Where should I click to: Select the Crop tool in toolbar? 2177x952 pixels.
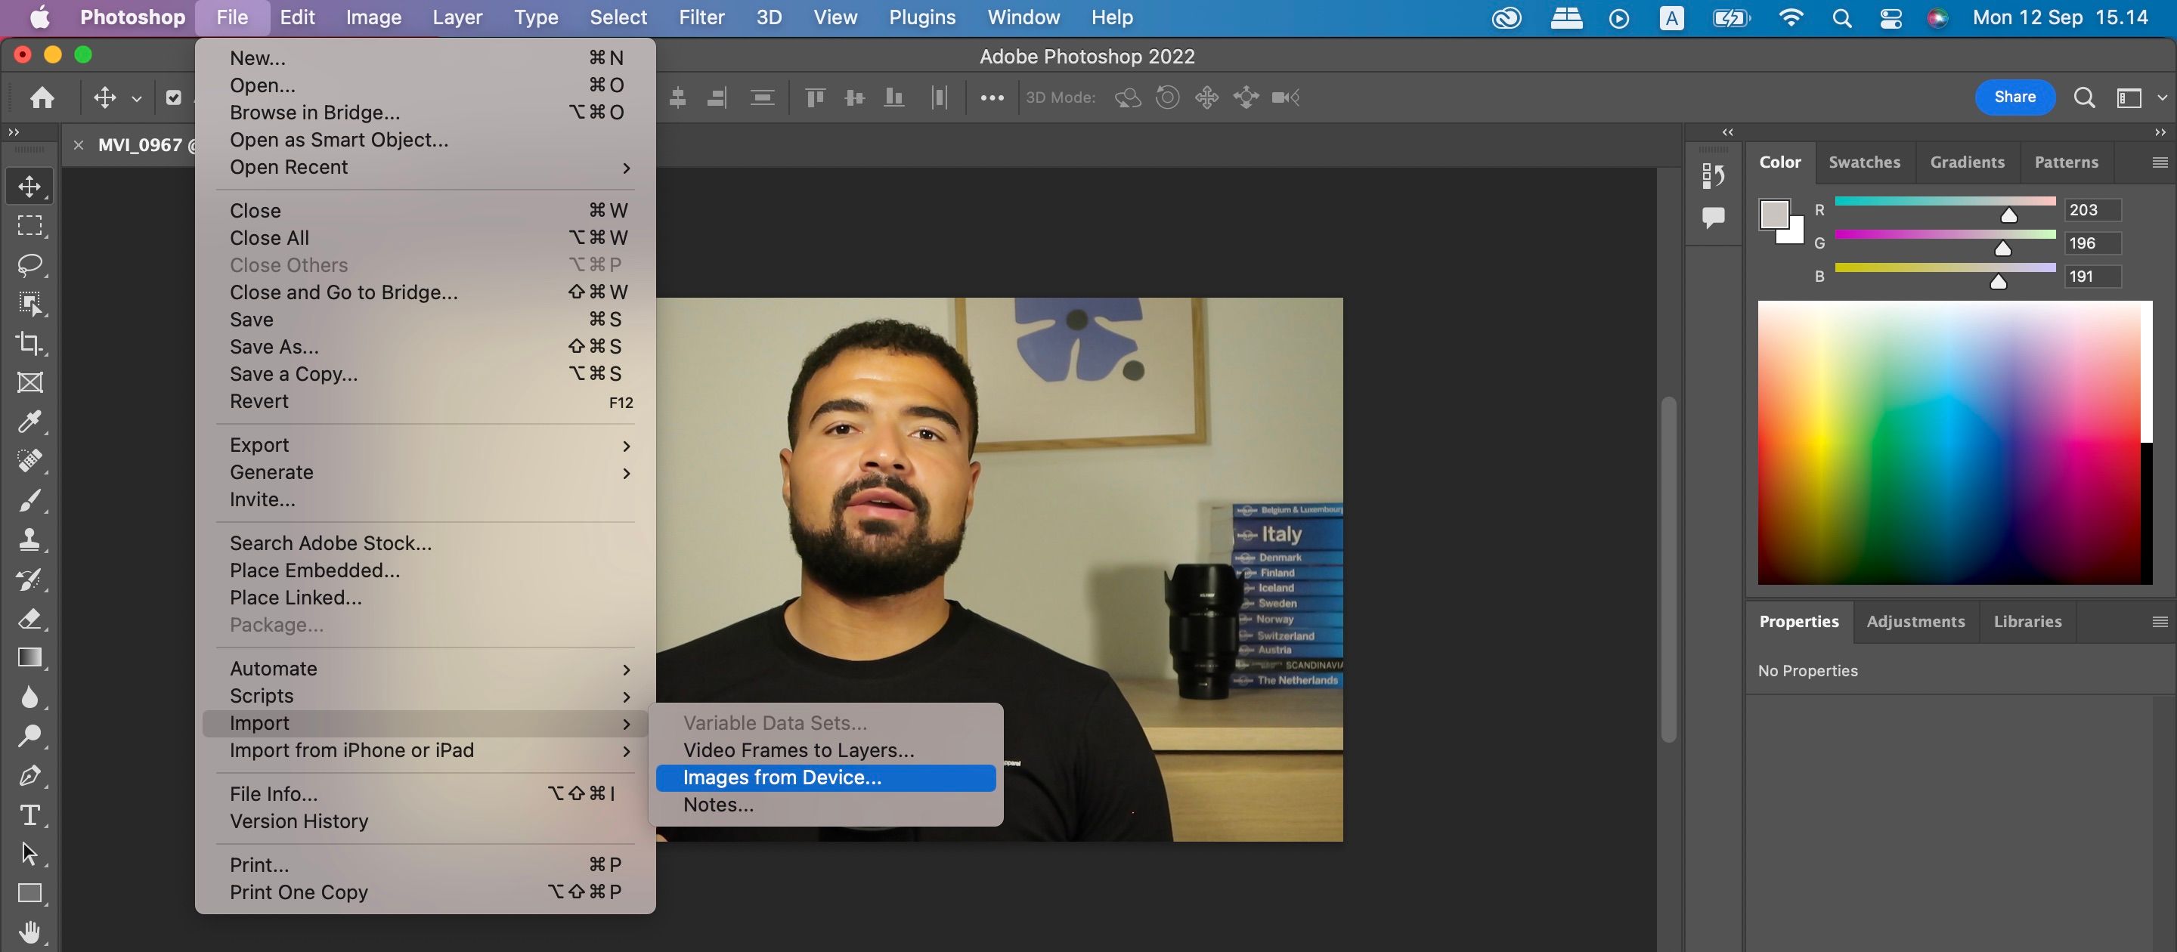coord(29,343)
